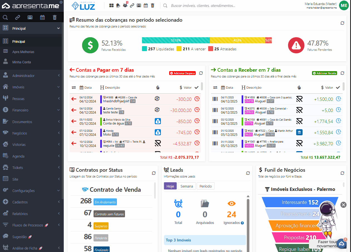Click checkmark column header in Contas a Pagar
Screen dimensions: 351x252
tap(197, 88)
